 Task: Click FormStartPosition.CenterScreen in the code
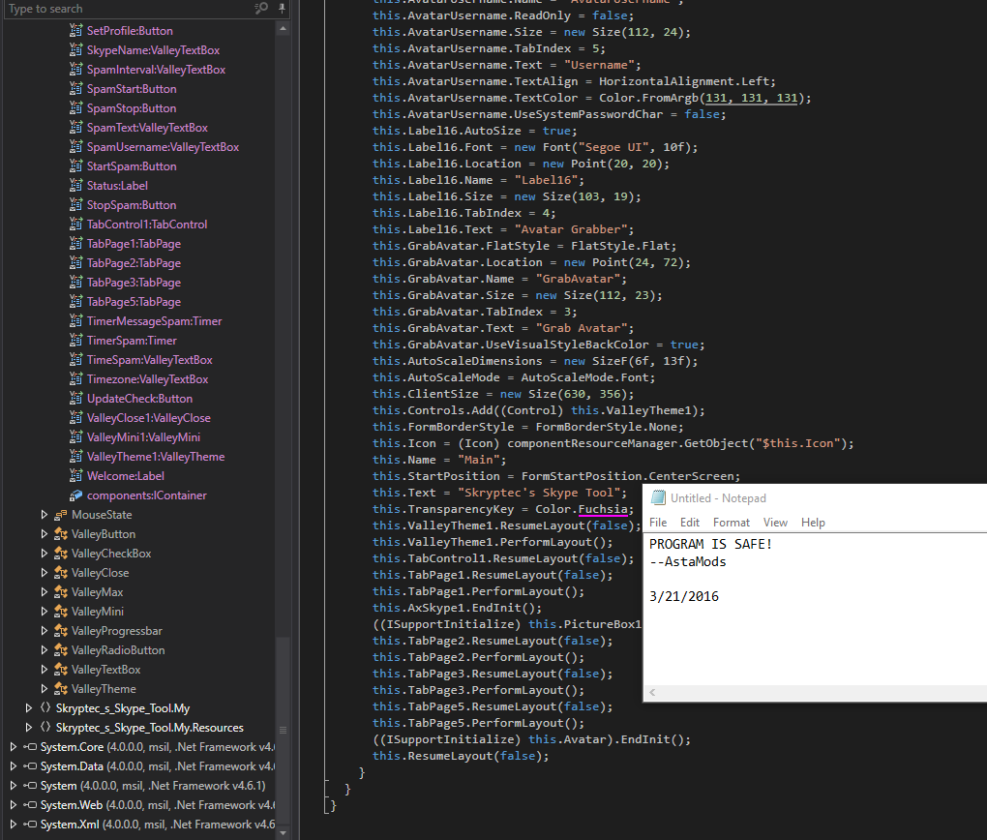(630, 476)
